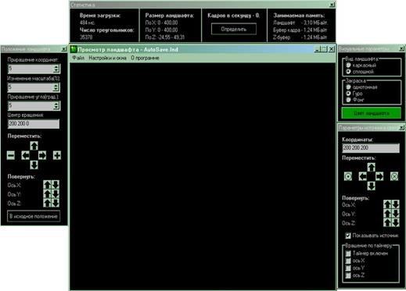This screenshot has width=406, height=291.
Task: Click the green Цвет ландшафта color button
Action: [x=372, y=113]
